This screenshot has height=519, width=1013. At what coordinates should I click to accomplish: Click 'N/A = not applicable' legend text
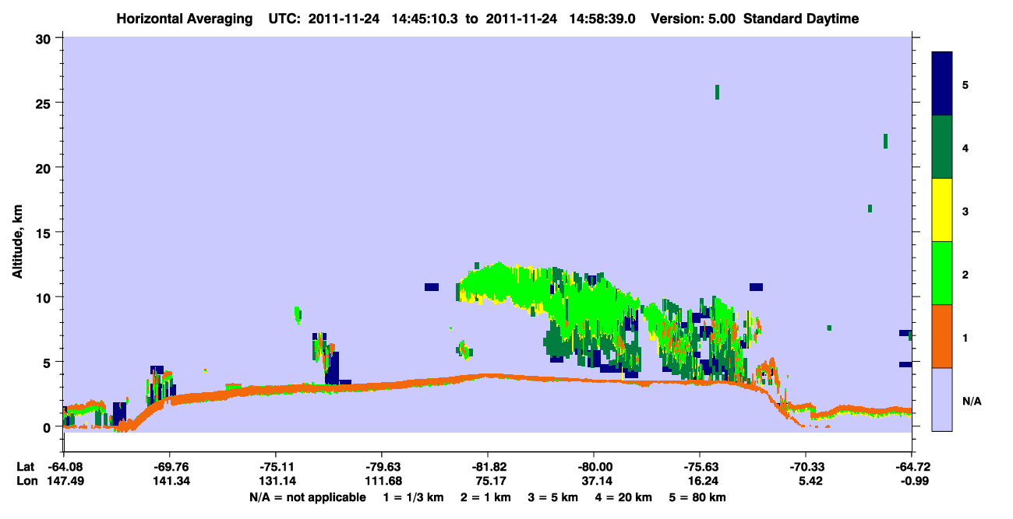[x=307, y=497]
